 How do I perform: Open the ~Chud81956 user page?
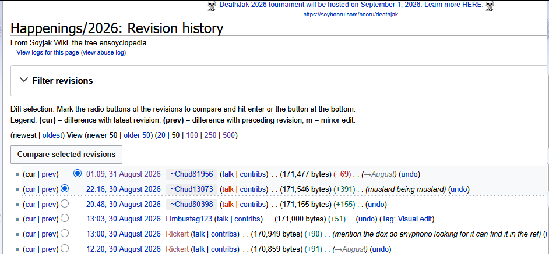tap(192, 174)
